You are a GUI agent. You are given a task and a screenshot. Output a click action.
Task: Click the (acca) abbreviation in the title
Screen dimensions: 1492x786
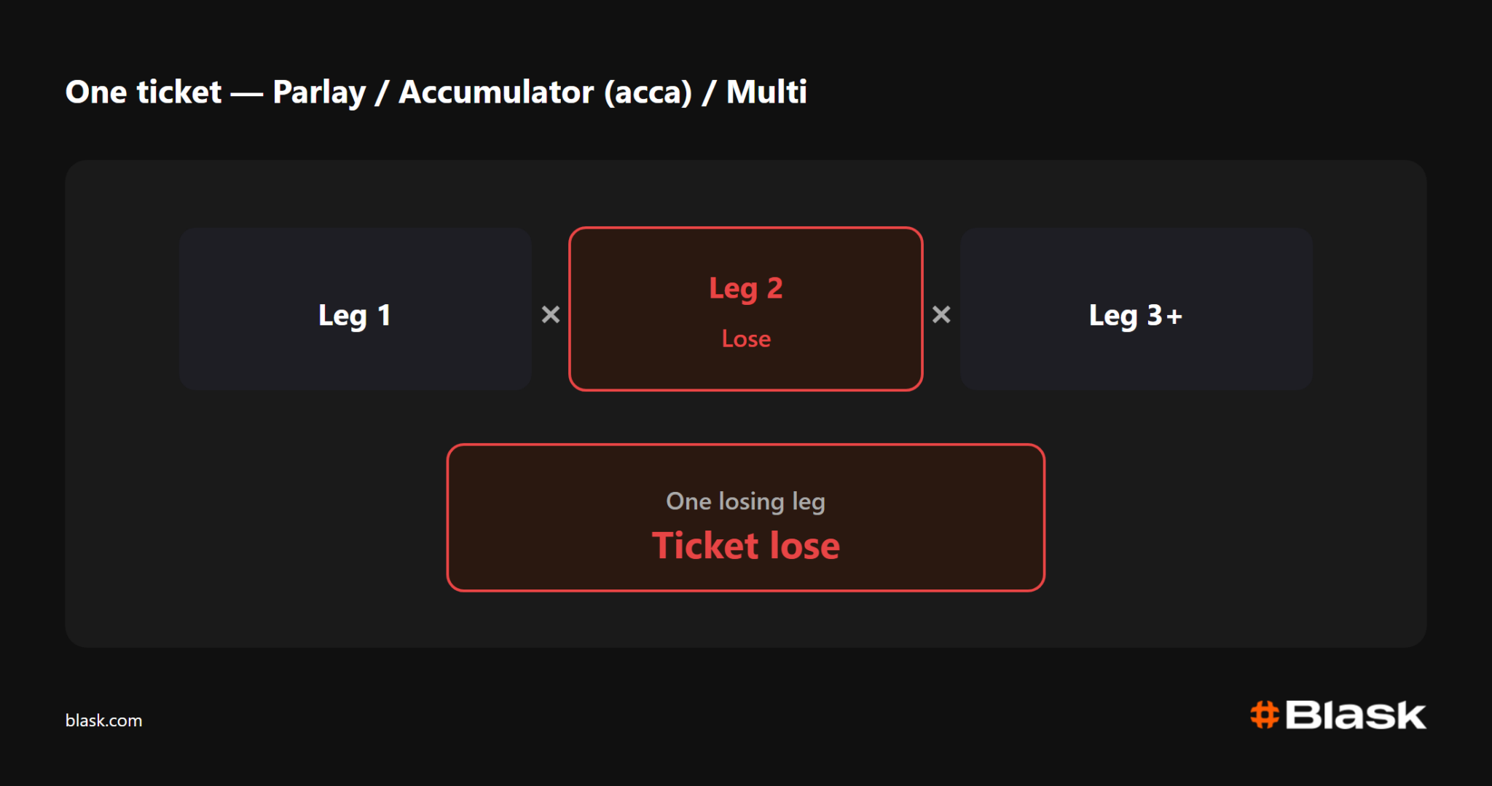coord(648,92)
